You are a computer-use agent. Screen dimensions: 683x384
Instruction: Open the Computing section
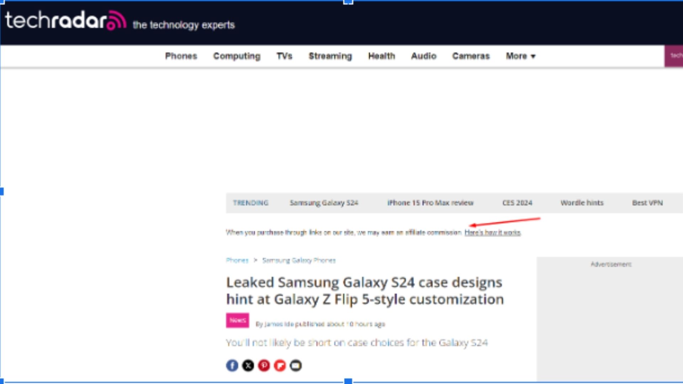coord(237,56)
